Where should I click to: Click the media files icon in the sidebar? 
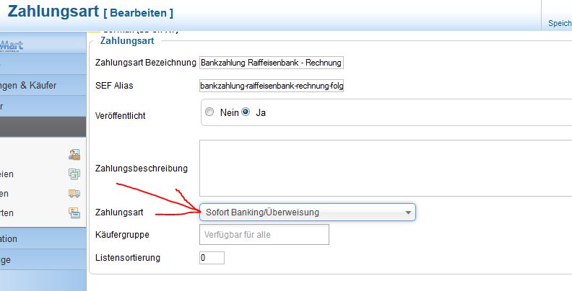(x=74, y=174)
